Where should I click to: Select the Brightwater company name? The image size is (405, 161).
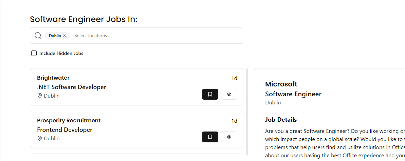(x=53, y=78)
